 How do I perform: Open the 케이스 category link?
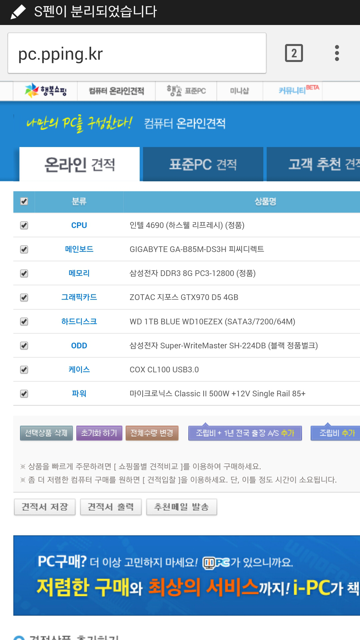(x=79, y=369)
